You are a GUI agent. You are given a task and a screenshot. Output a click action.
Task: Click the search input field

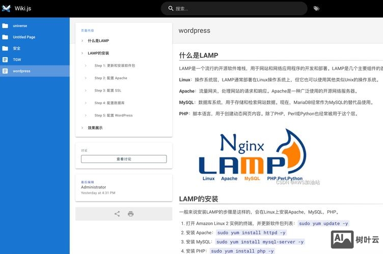234,9
